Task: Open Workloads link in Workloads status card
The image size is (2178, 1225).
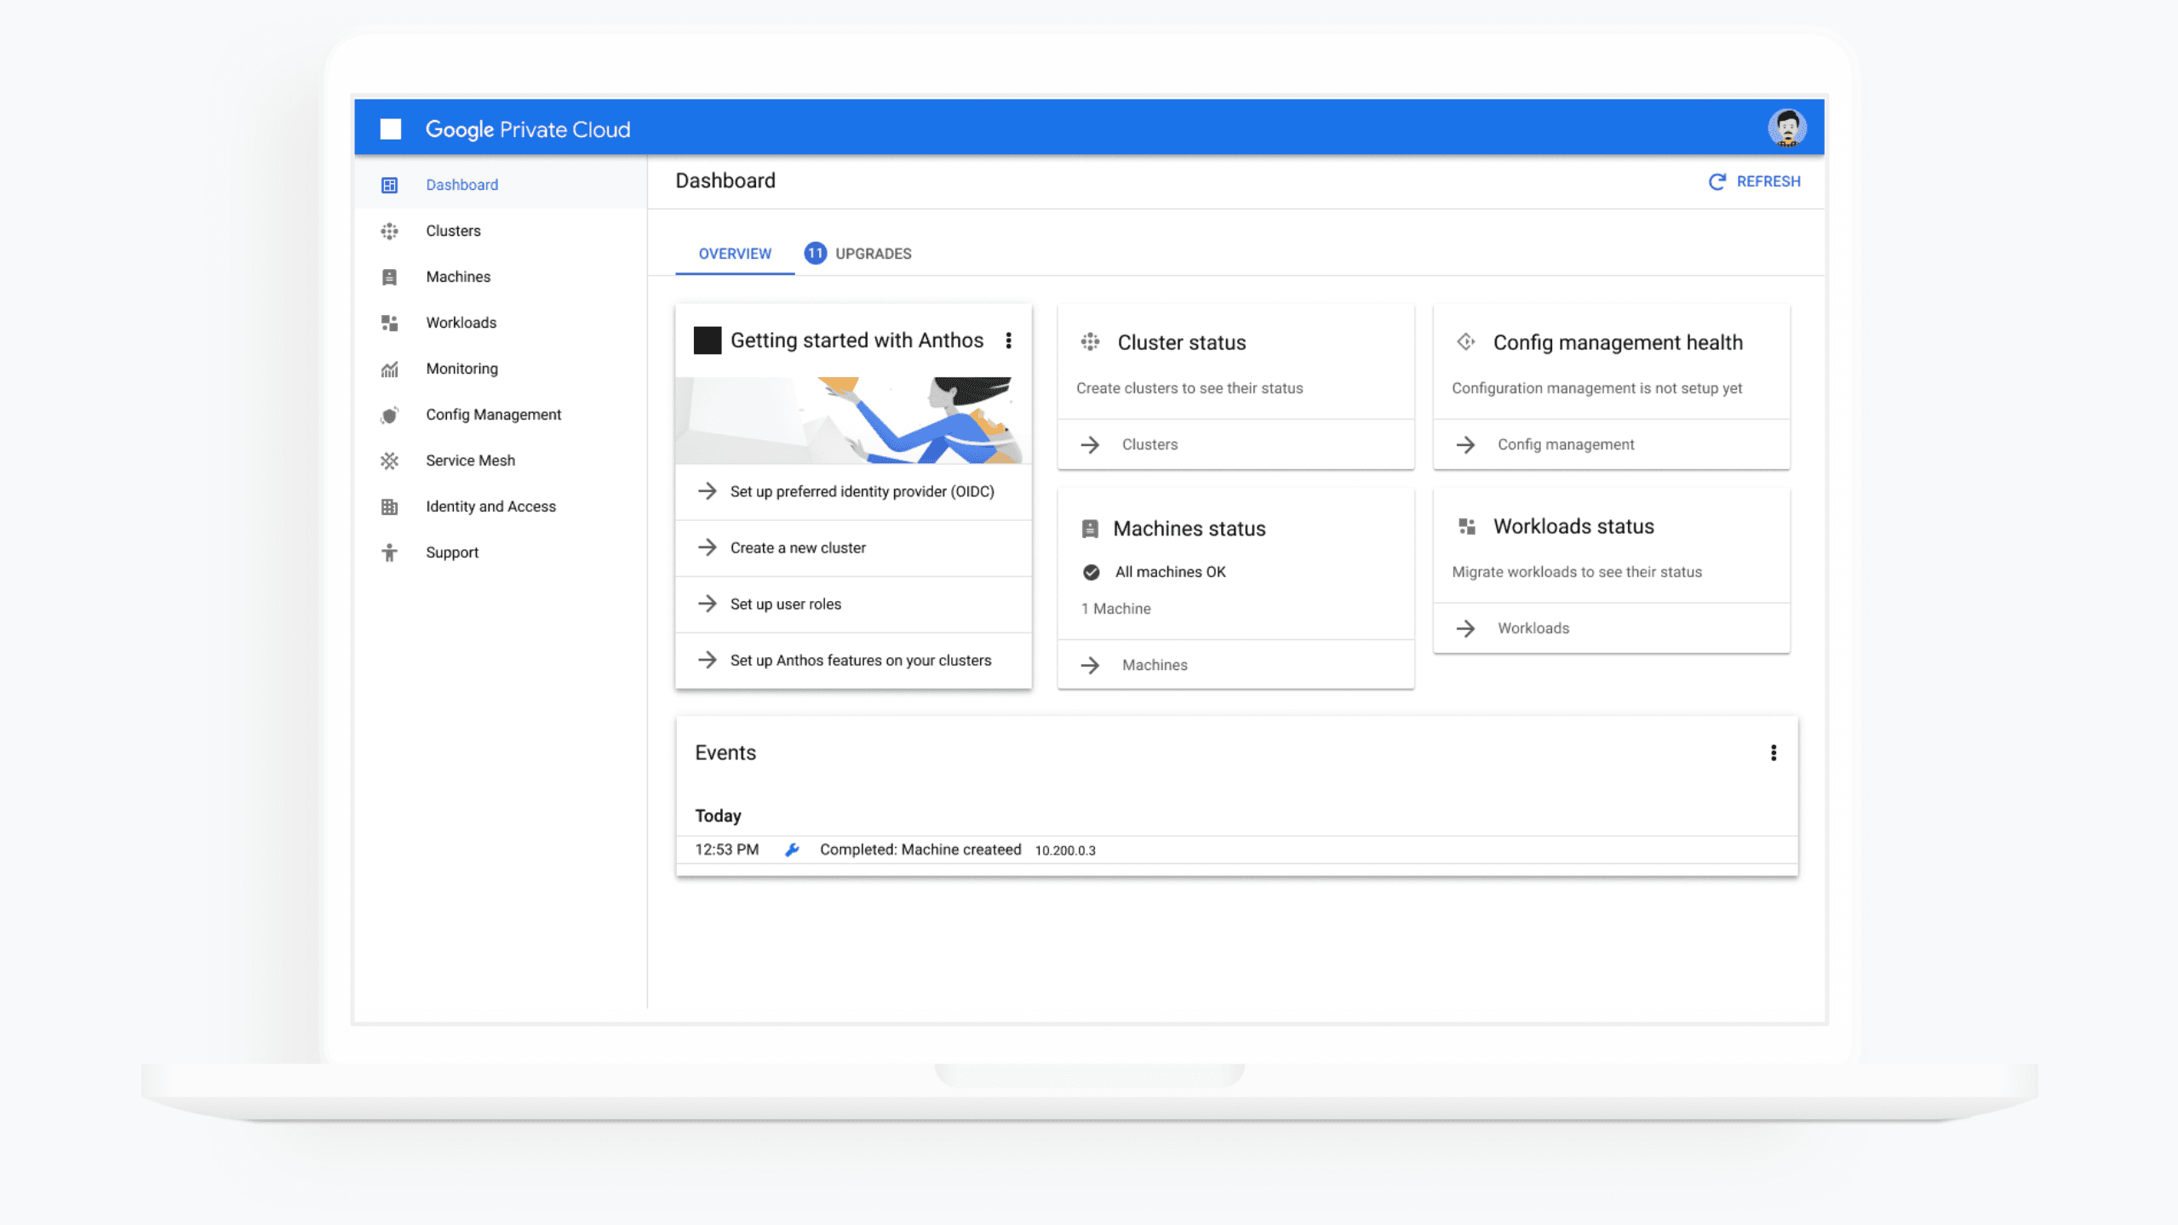Action: 1532,628
